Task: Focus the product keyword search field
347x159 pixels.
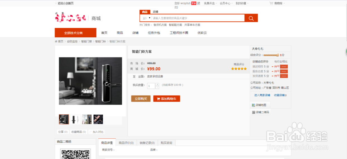Action: pyautogui.click(x=198, y=18)
